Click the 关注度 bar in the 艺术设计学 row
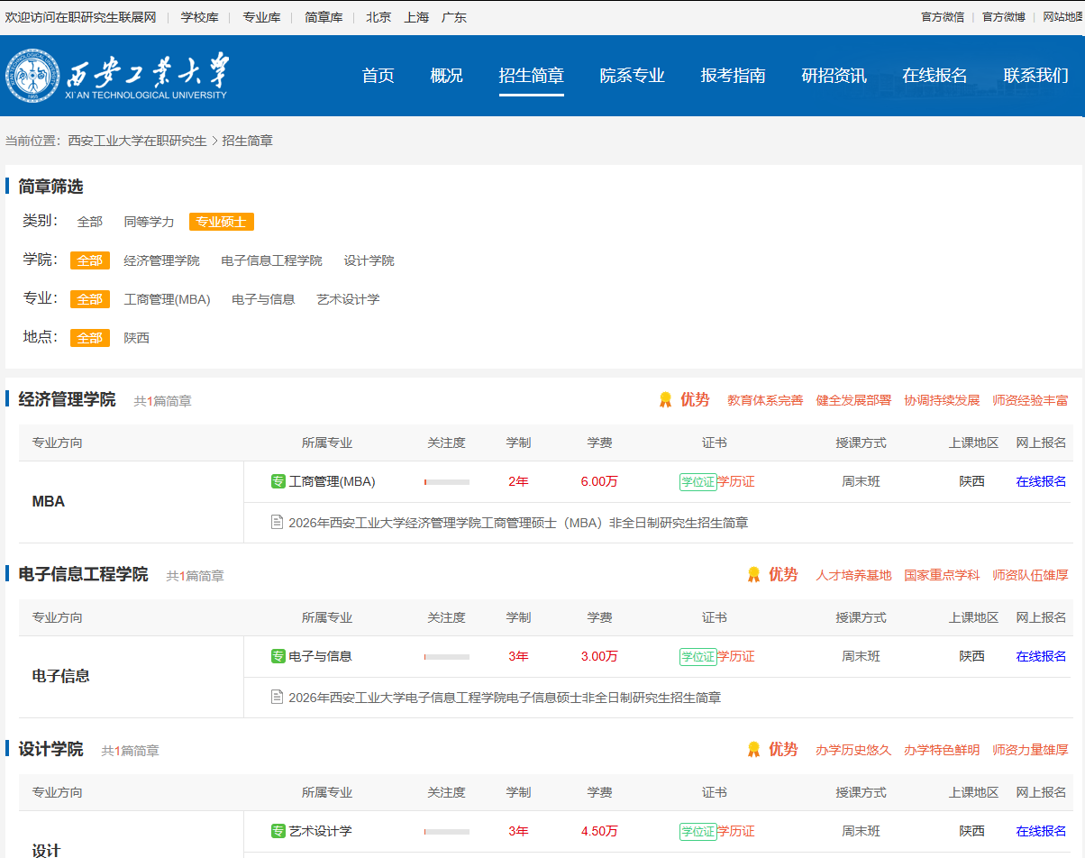The image size is (1085, 858). [447, 832]
